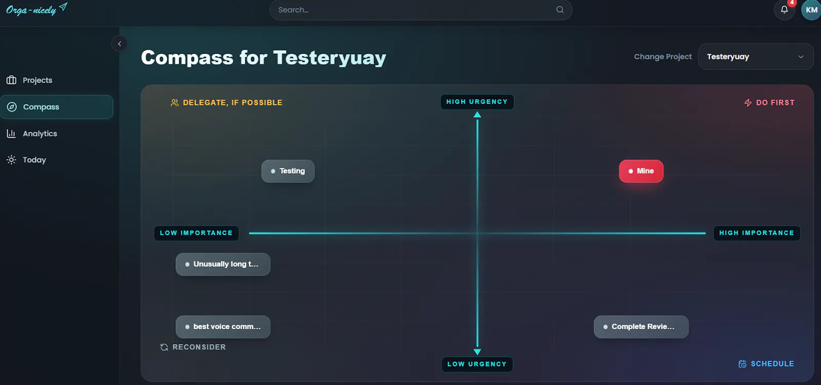This screenshot has width=821, height=385.
Task: Click the Reconsider refresh icon
Action: pos(164,347)
